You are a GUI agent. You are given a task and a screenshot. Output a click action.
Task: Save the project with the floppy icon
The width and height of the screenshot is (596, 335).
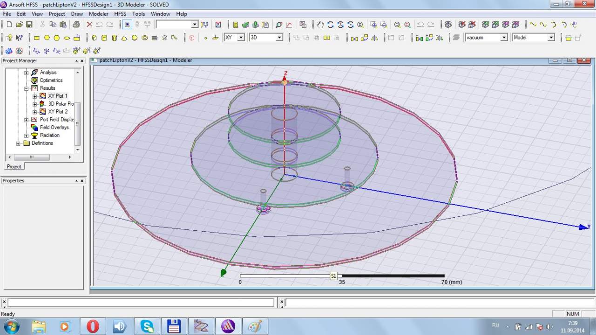pos(29,25)
